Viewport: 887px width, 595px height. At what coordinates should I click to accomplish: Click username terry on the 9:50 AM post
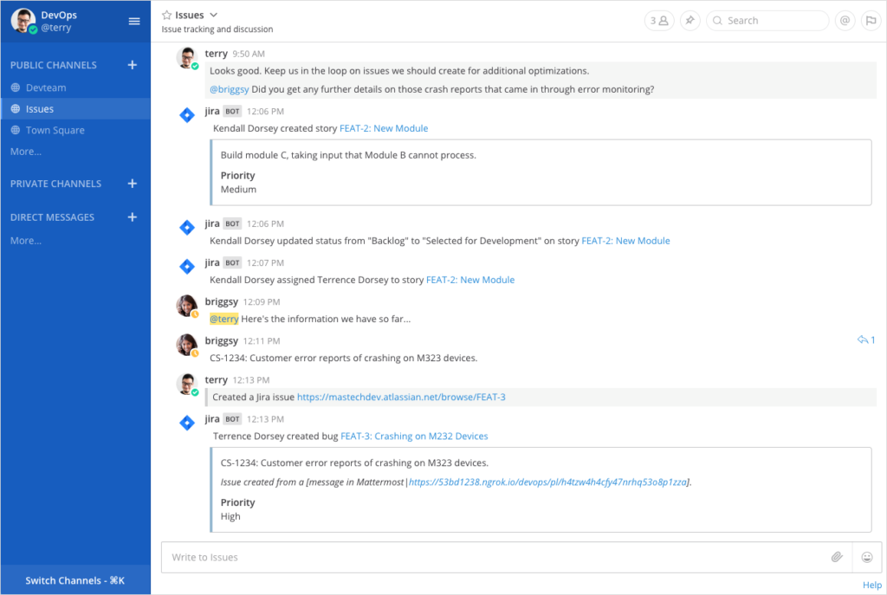[x=216, y=54]
